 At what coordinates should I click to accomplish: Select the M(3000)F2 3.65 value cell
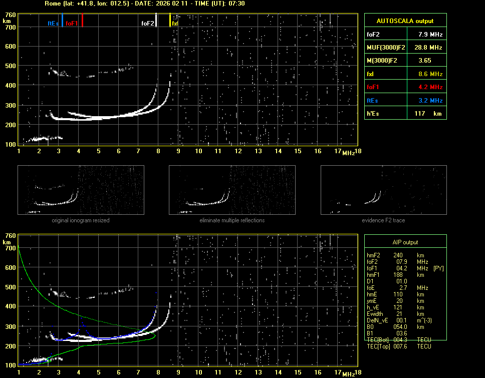425,61
